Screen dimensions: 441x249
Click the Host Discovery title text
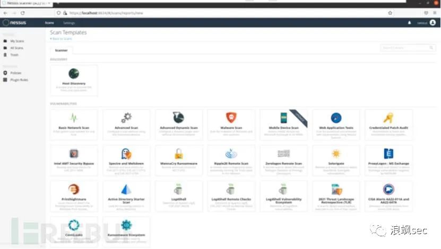[74, 83]
